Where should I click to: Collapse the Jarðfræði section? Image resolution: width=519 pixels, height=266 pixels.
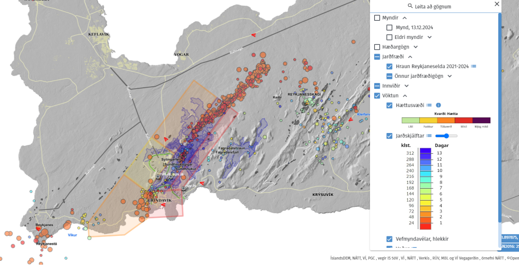[x=410, y=57]
